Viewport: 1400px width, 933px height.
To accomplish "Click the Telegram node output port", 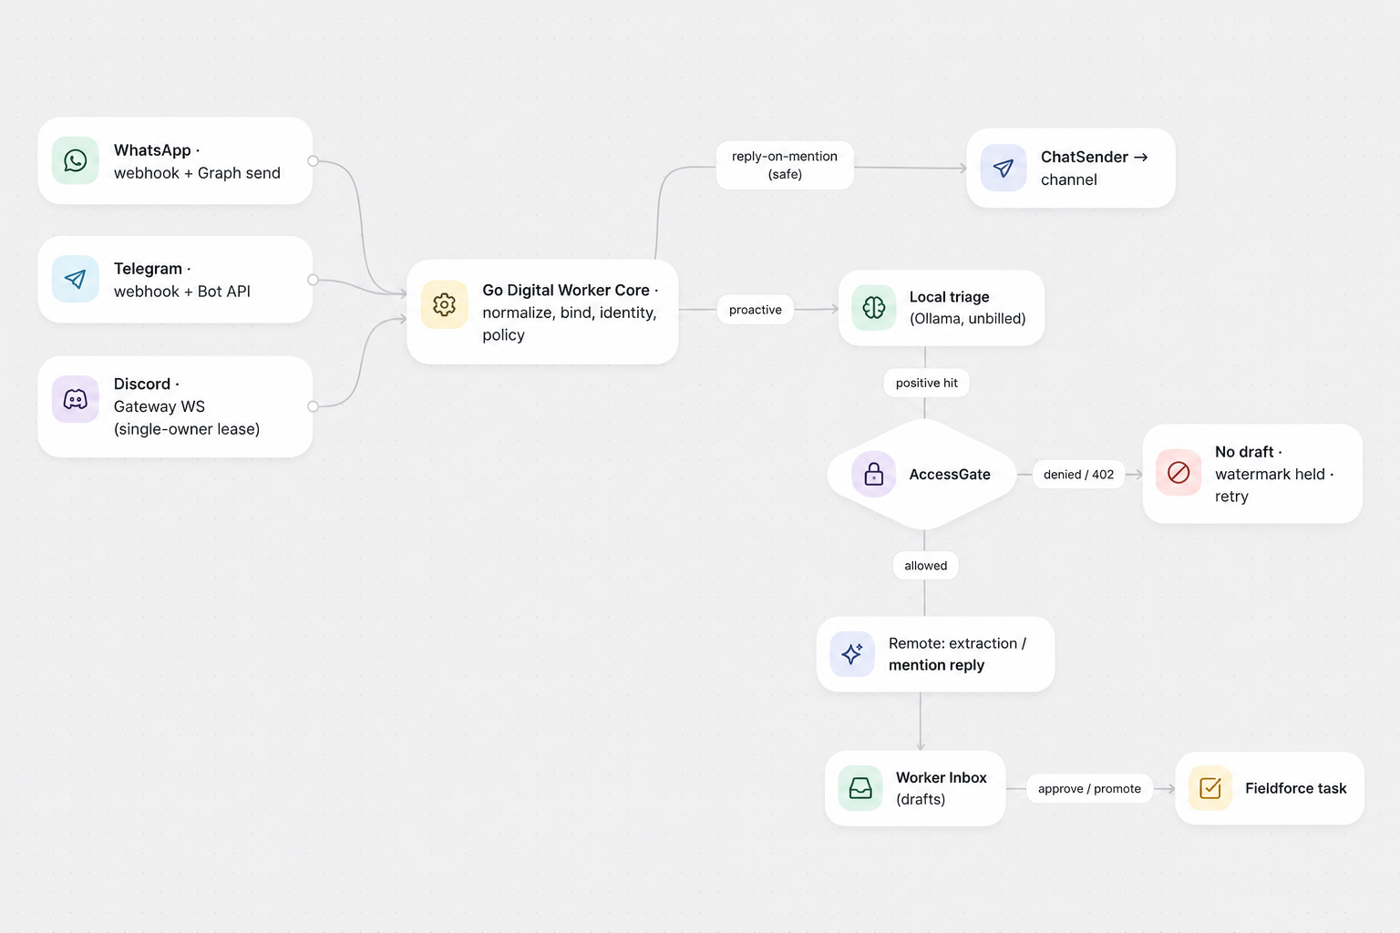I will pyautogui.click(x=313, y=280).
